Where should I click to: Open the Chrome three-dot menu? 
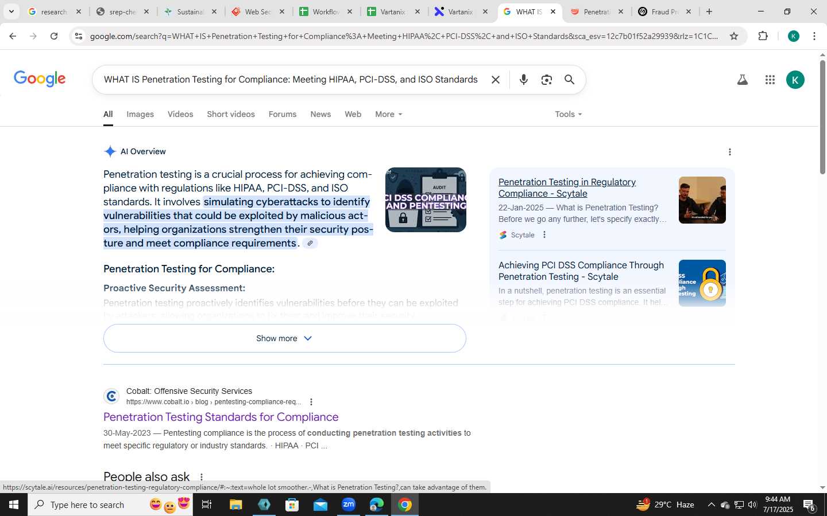814,36
